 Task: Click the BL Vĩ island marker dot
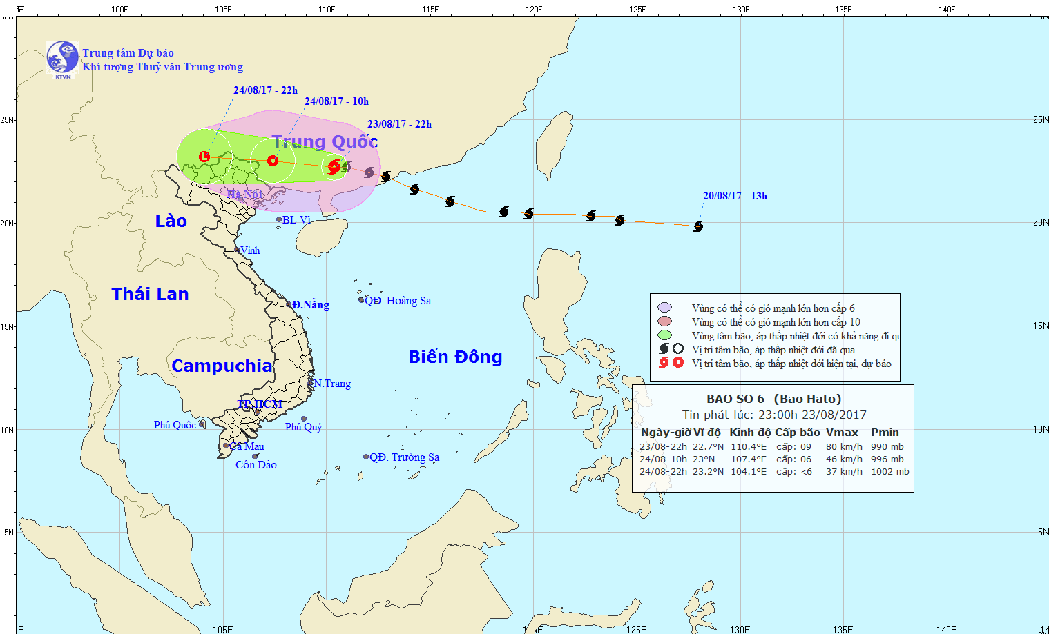pos(279,220)
